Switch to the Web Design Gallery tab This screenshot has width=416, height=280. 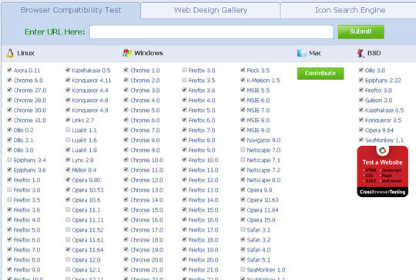coord(210,10)
